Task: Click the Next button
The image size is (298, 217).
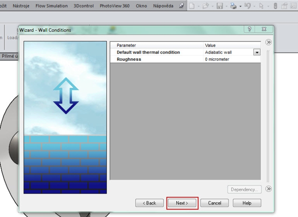Action: click(182, 203)
